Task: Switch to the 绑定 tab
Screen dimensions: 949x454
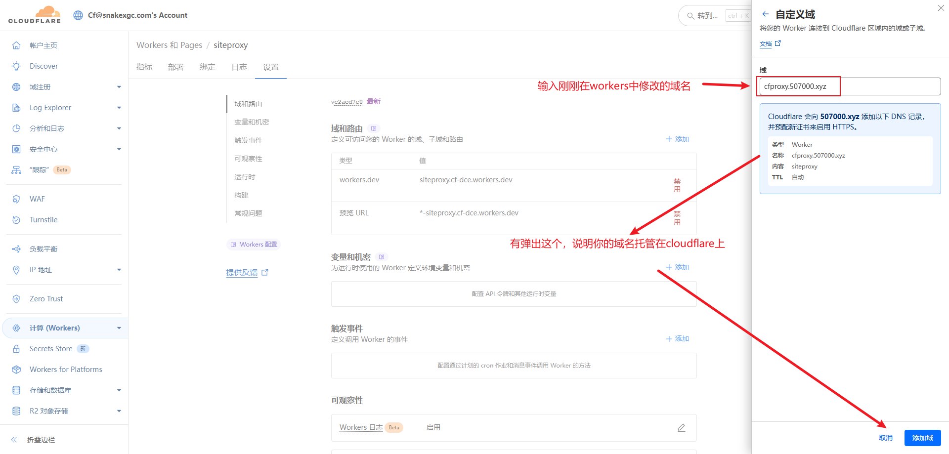Action: [208, 67]
